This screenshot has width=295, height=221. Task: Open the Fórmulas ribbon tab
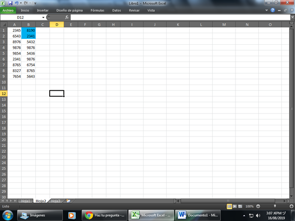(97, 10)
